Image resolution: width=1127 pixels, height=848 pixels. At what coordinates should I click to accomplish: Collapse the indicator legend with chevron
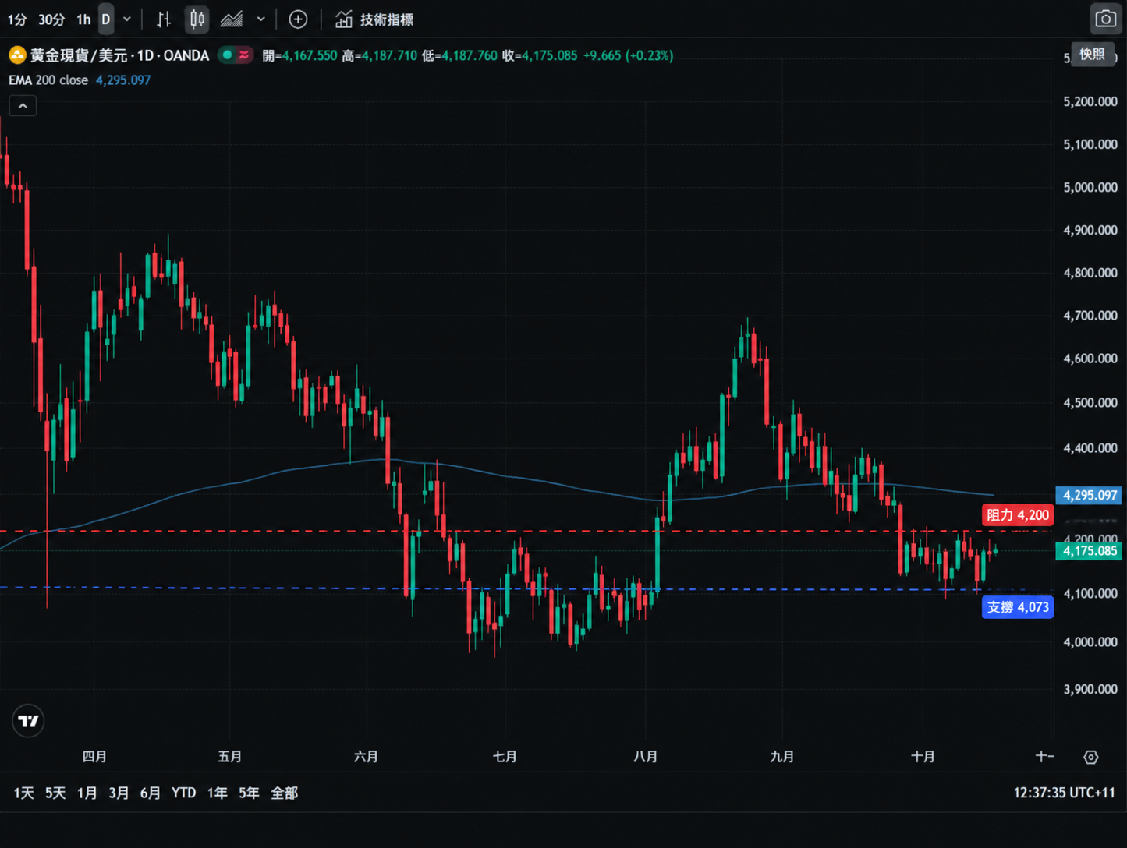(x=23, y=105)
